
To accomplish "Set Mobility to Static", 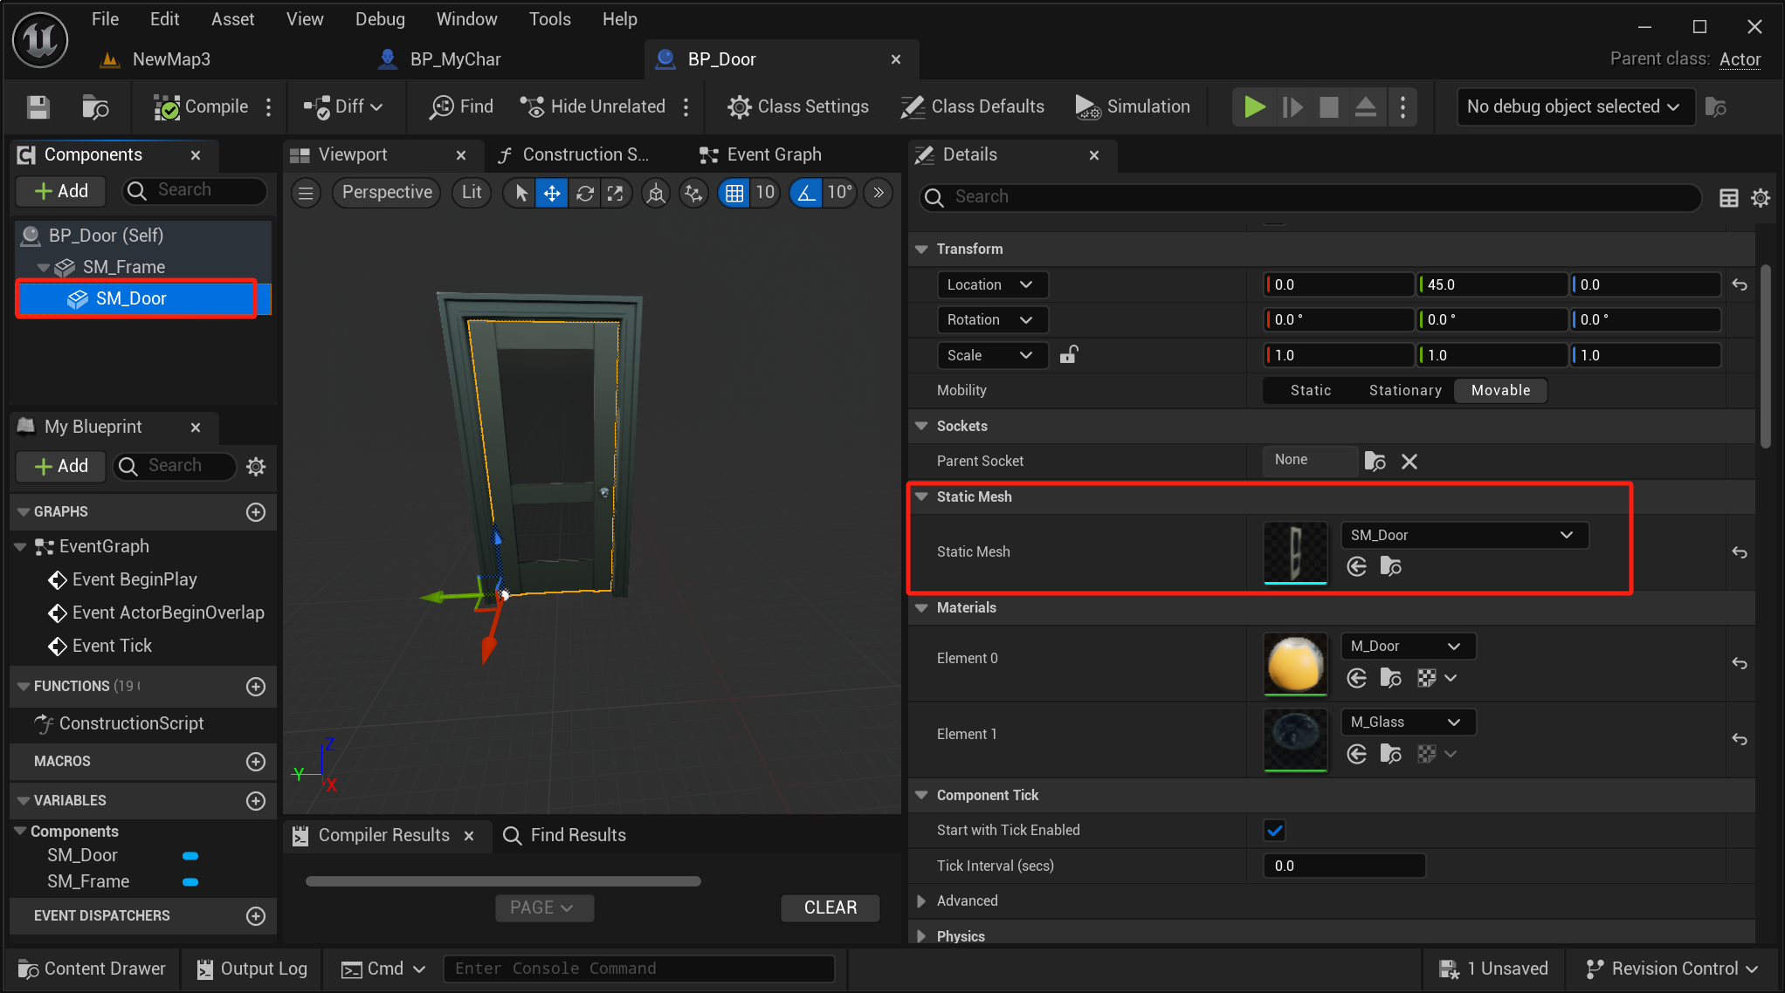I will [x=1311, y=391].
